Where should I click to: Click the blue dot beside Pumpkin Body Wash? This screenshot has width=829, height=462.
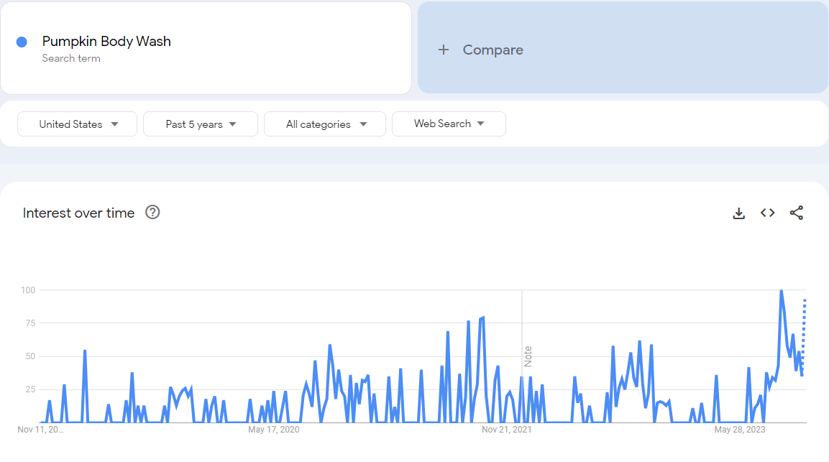[x=22, y=42]
